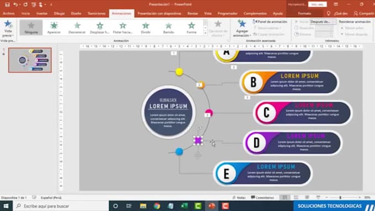
Task: Click the zoom out minus button
Action: (x=326, y=197)
